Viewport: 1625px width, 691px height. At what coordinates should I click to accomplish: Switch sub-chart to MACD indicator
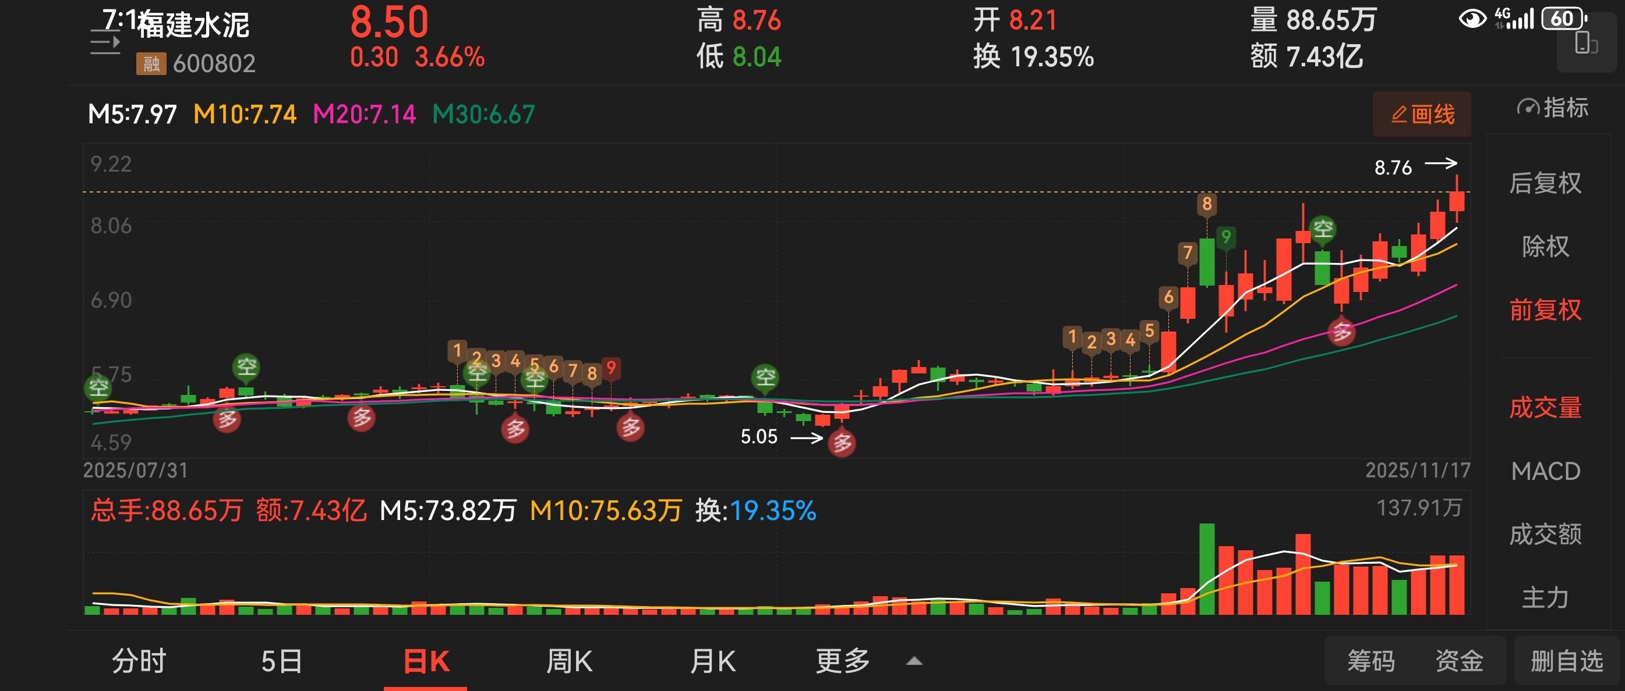pyautogui.click(x=1545, y=471)
